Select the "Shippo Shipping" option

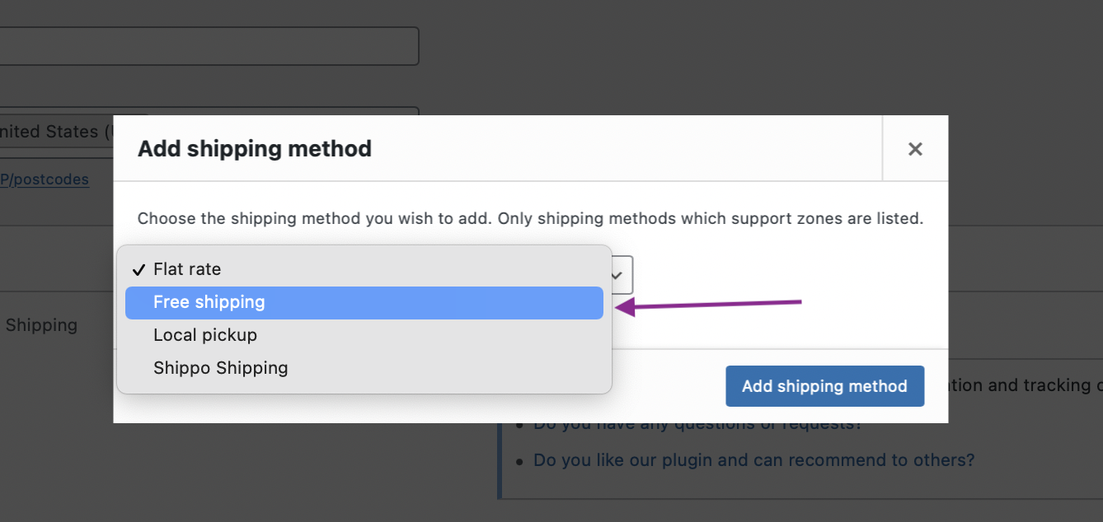pos(220,367)
